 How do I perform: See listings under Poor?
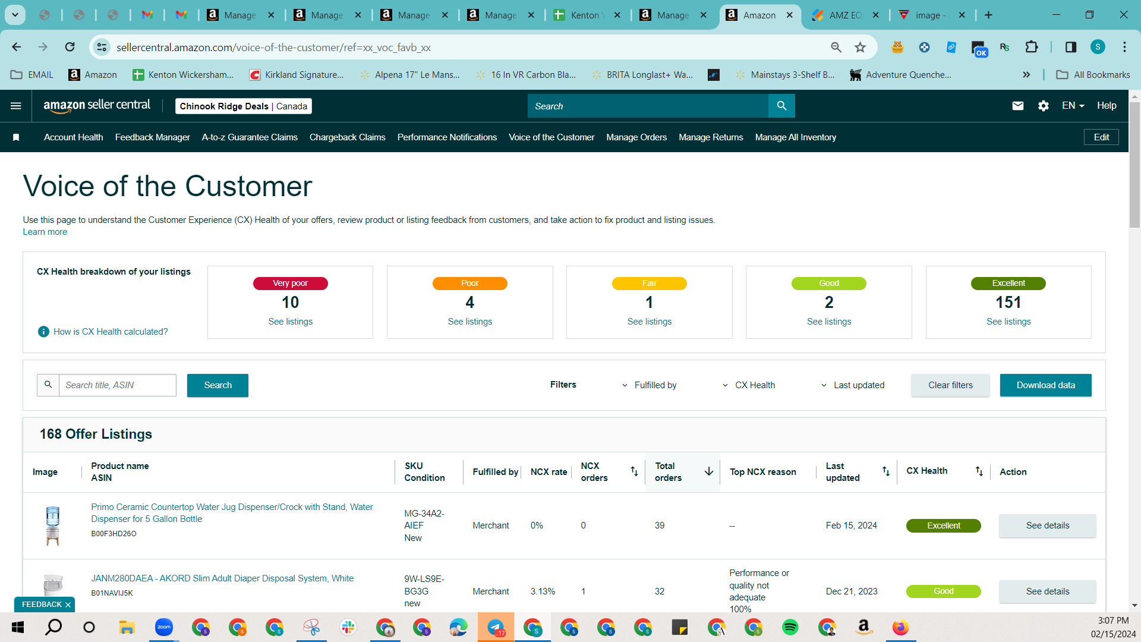point(469,322)
